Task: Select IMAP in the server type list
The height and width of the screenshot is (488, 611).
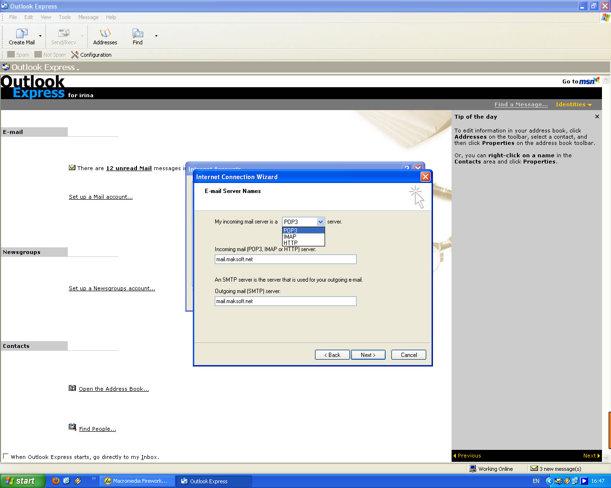Action: pyautogui.click(x=304, y=236)
